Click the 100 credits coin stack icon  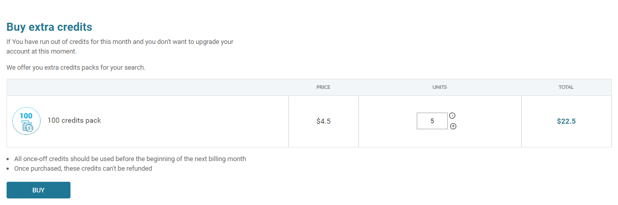point(26,121)
